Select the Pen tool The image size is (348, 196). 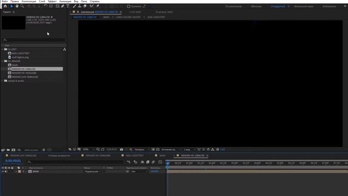point(63,6)
